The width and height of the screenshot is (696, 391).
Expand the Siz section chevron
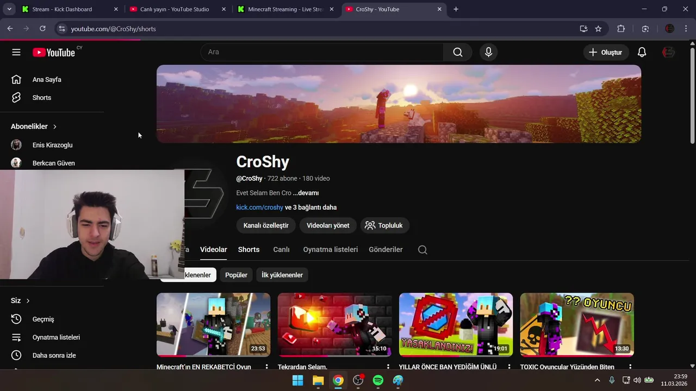coord(28,301)
